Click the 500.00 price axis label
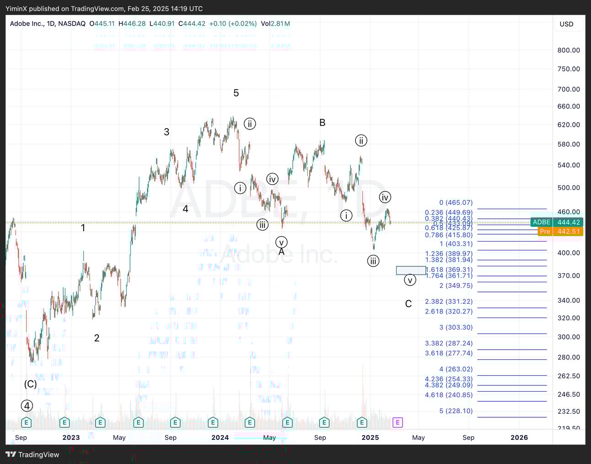The width and height of the screenshot is (591, 464). coord(569,188)
